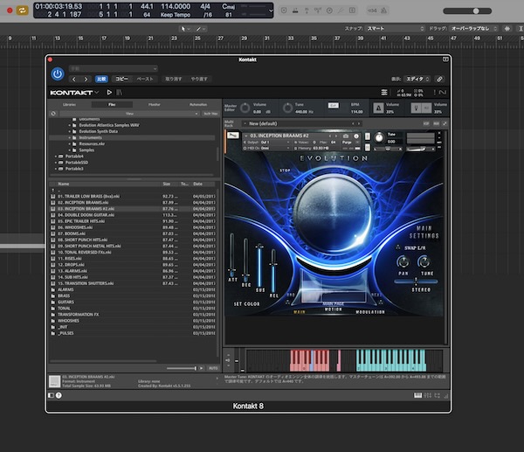Viewport: 524px width, 452px height.
Task: Switch to the Files browser tab
Action: [112, 105]
